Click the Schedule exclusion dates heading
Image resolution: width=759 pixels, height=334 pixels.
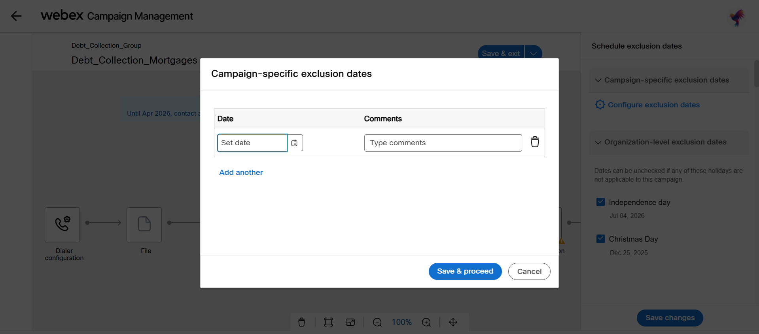[636, 46]
